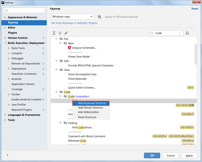The width and height of the screenshot is (202, 162).
Task: Open the keymap gear options menu
Action: click(x=99, y=17)
